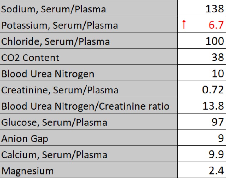Select the Anion Gap label cell

25,139
